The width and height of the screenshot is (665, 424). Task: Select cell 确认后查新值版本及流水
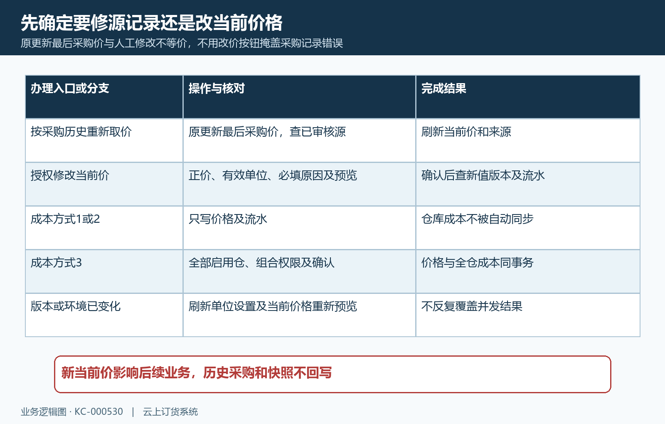pyautogui.click(x=528, y=184)
